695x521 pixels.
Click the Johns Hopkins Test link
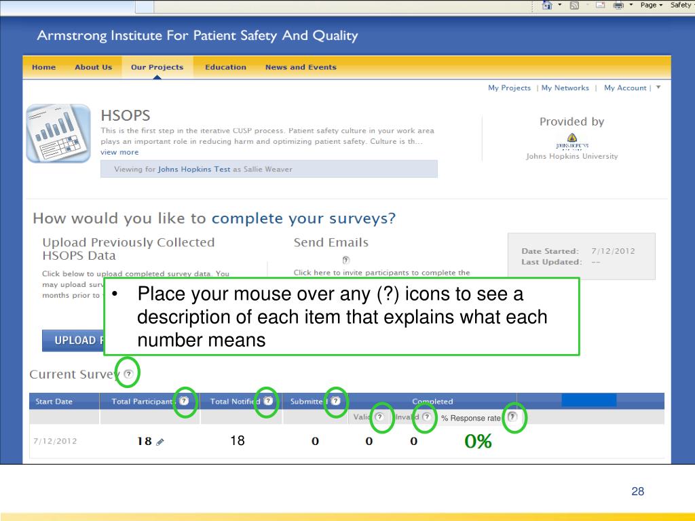tap(194, 169)
